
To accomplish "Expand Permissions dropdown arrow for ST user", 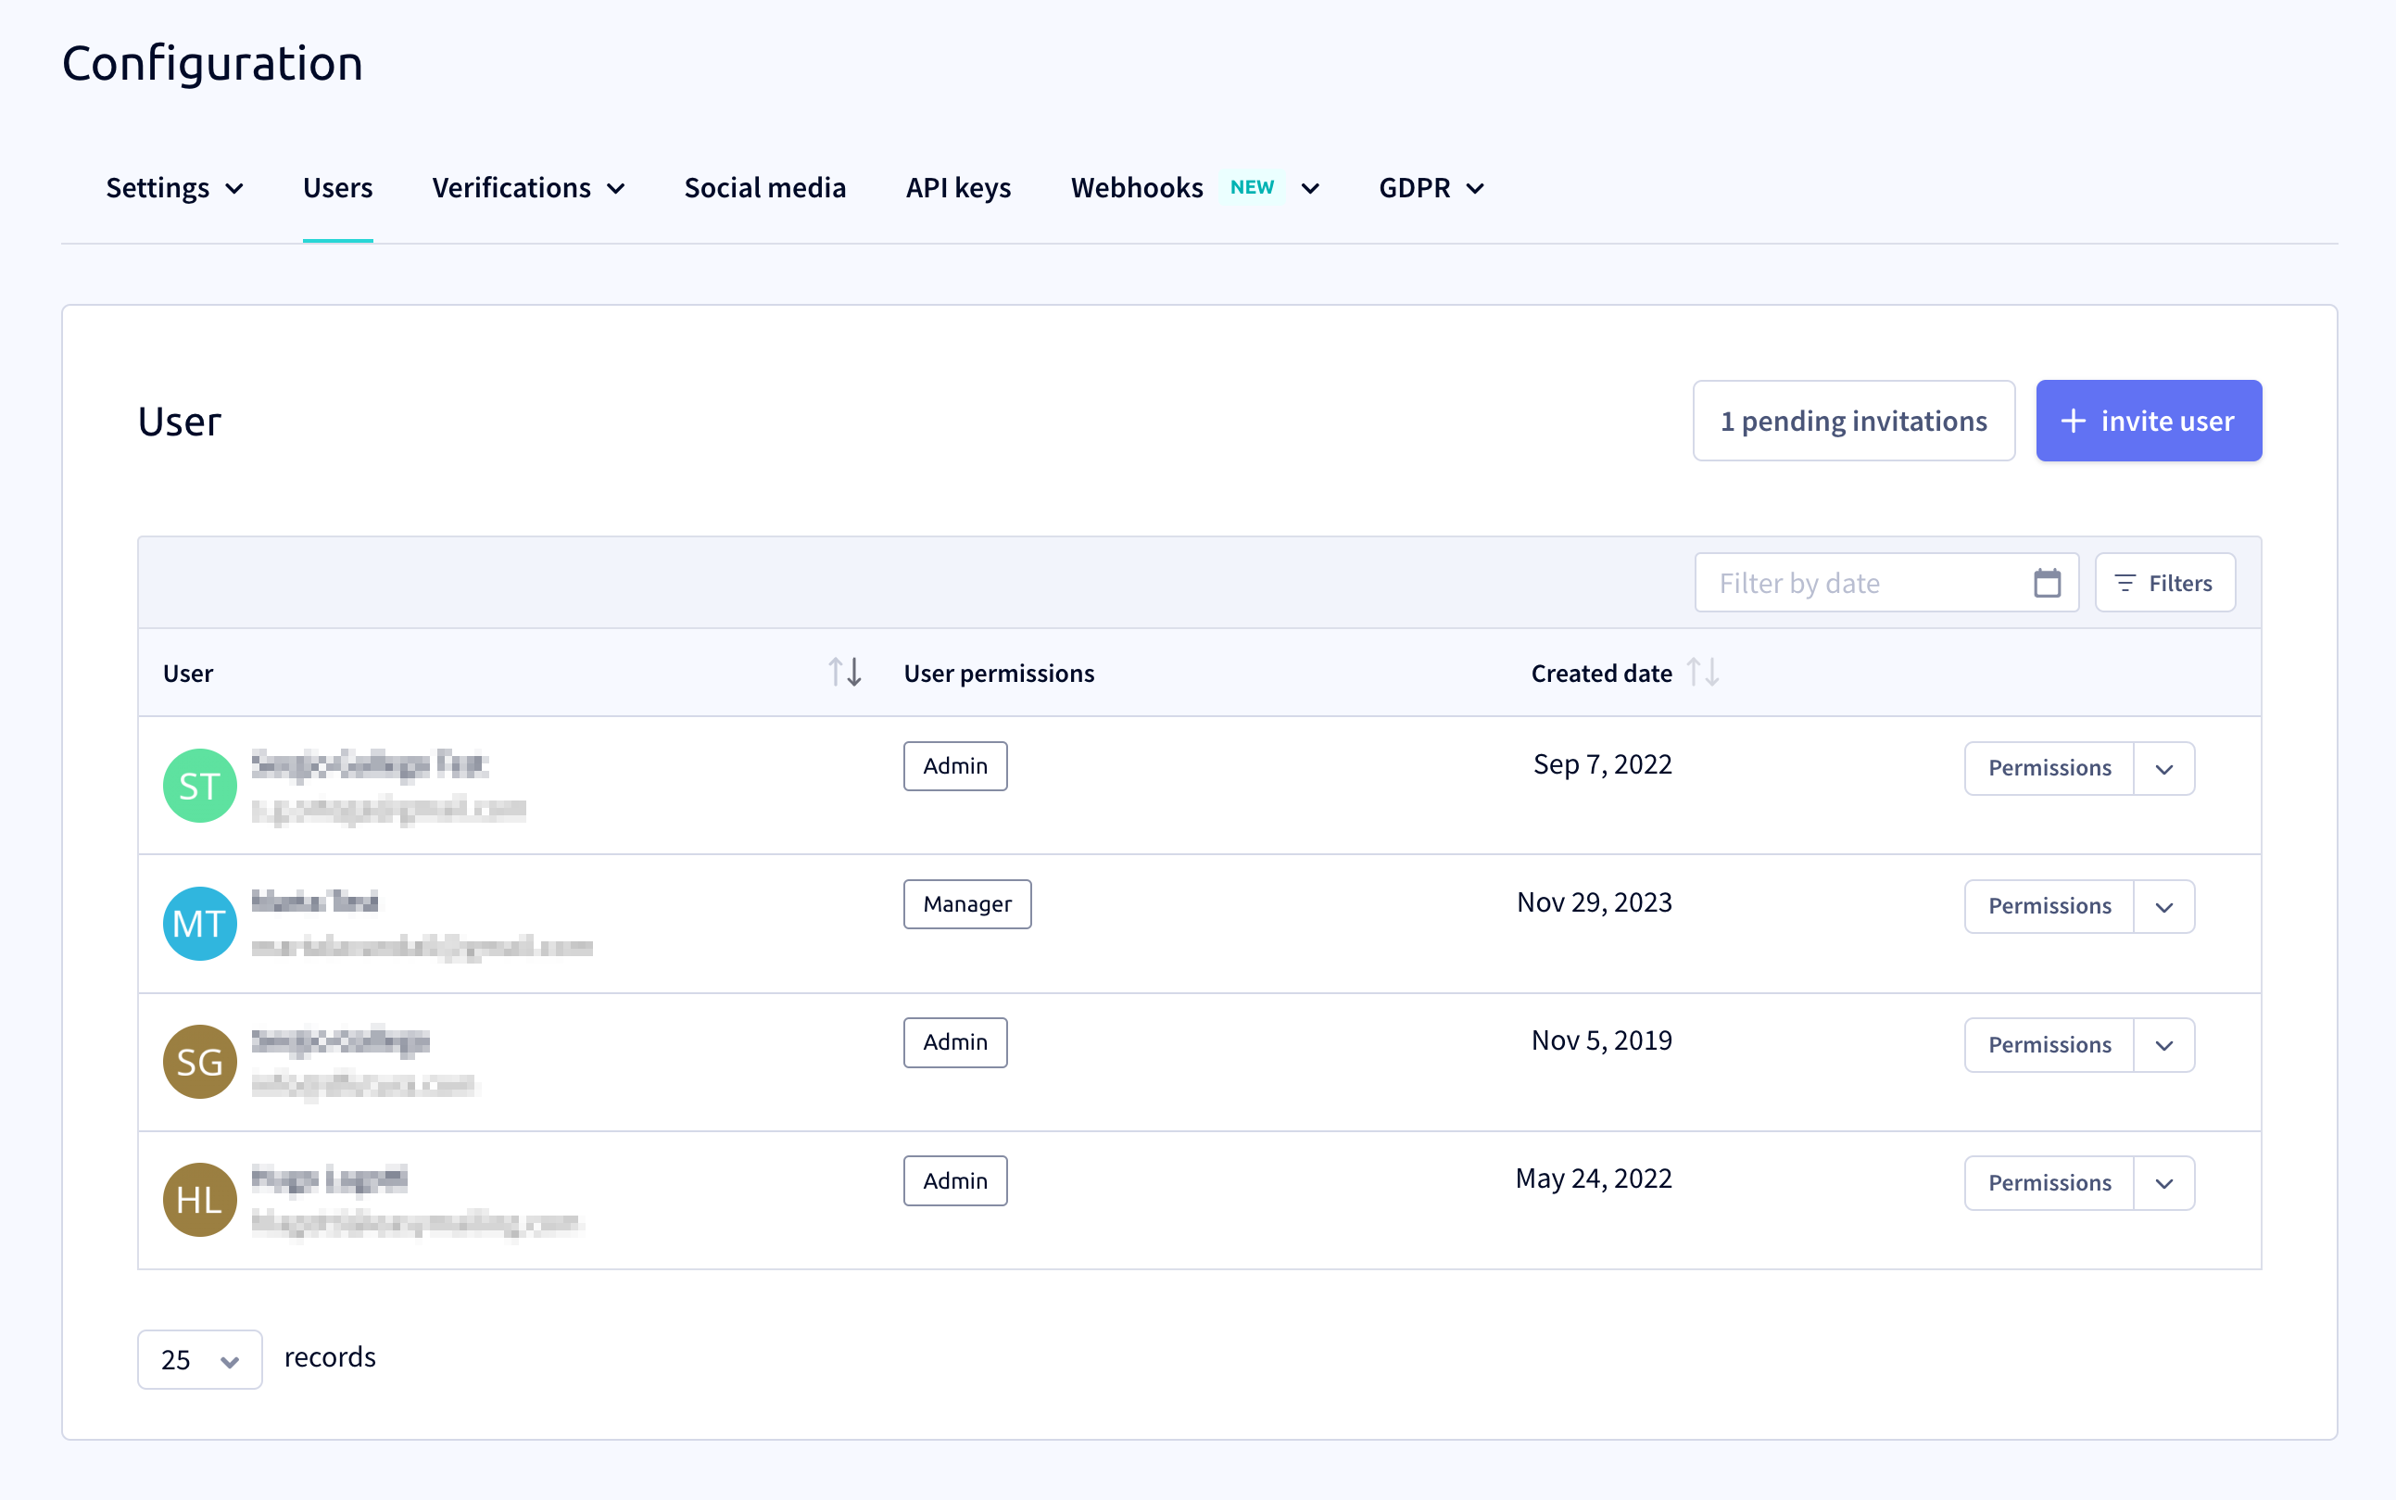I will [x=2163, y=768].
